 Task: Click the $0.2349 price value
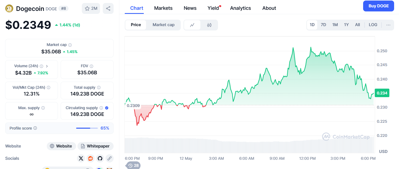pyautogui.click(x=28, y=25)
